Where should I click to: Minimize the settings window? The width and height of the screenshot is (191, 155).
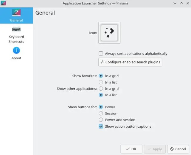pos(175,3)
